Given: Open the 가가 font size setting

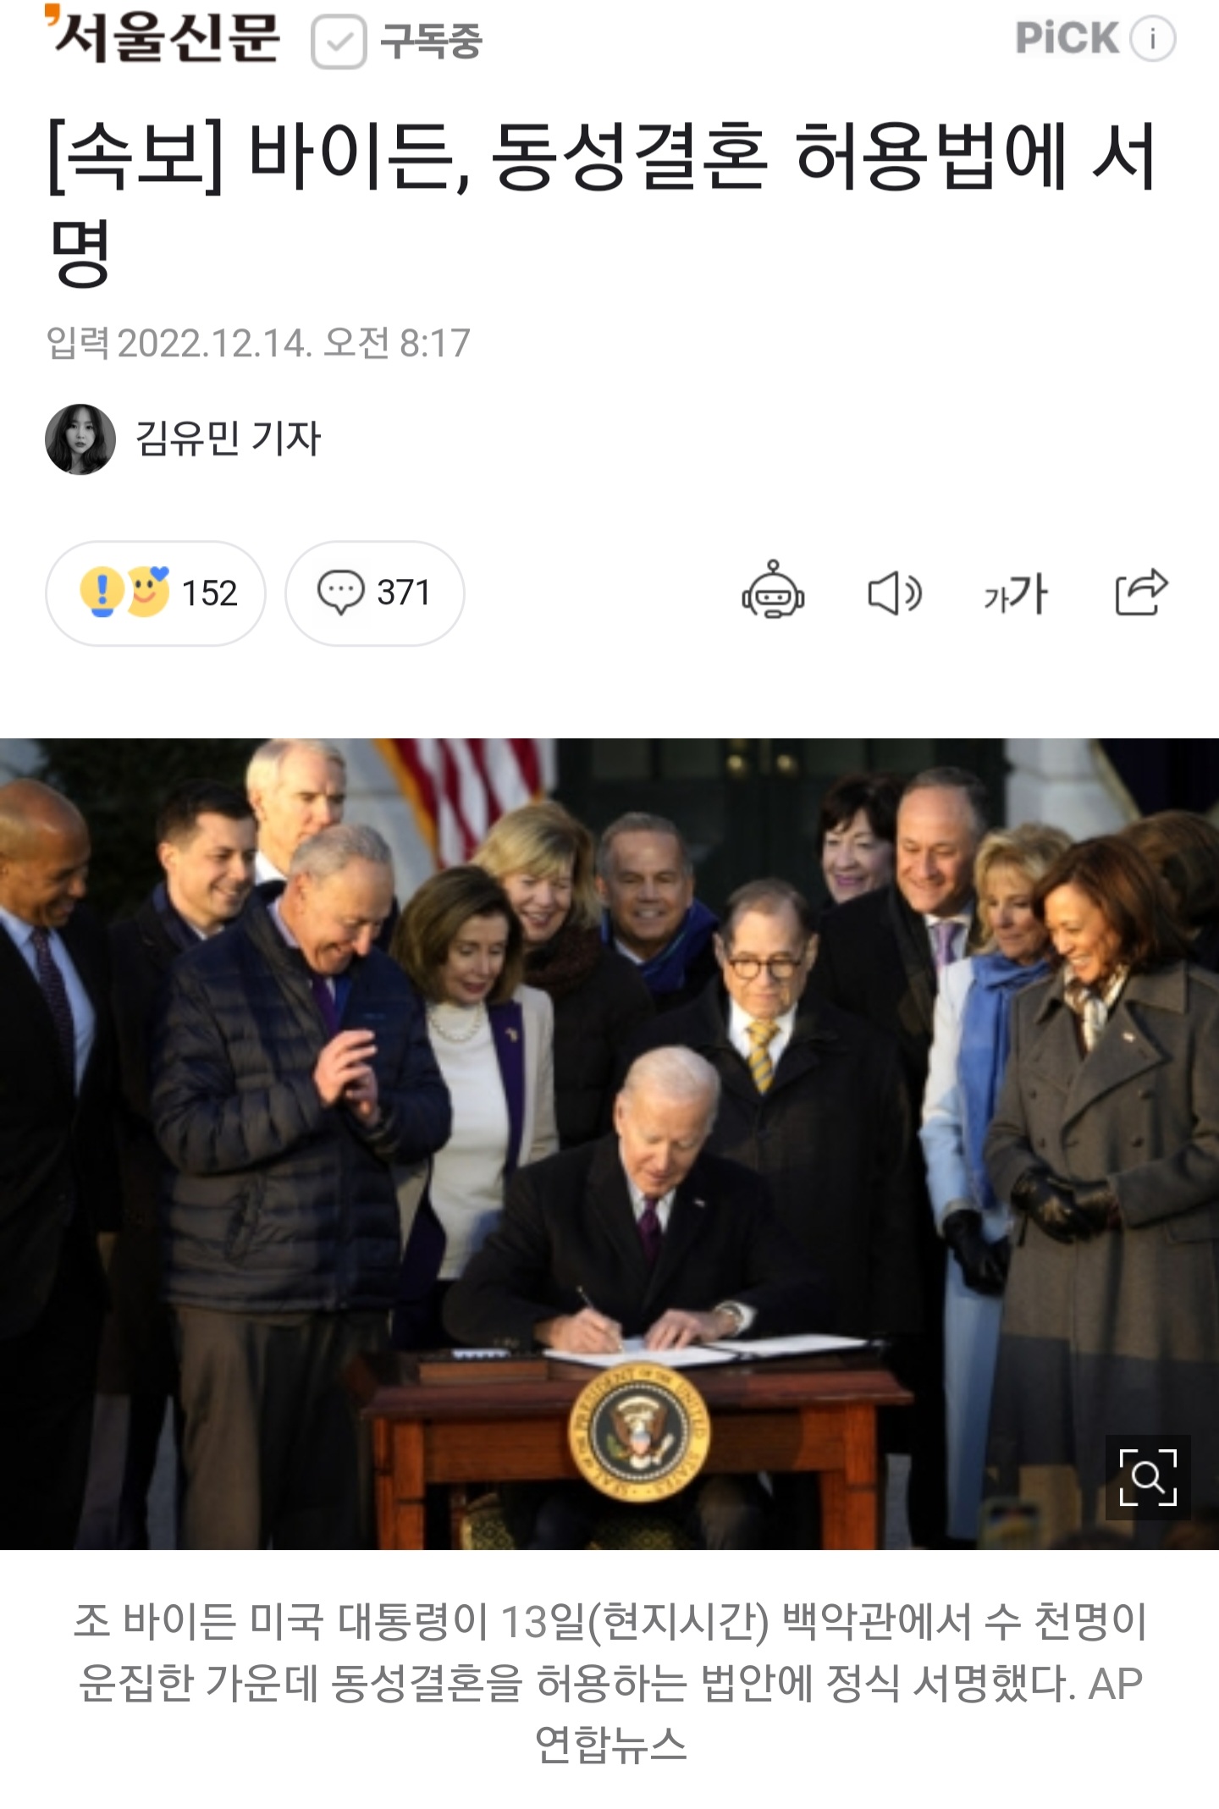Looking at the screenshot, I should [1016, 593].
